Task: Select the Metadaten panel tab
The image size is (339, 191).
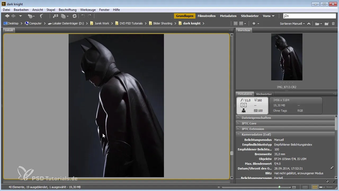Action: pos(245,94)
